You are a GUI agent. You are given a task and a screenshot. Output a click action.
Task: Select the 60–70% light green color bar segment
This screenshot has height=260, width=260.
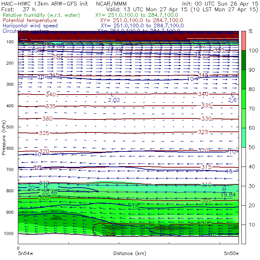tap(243, 118)
